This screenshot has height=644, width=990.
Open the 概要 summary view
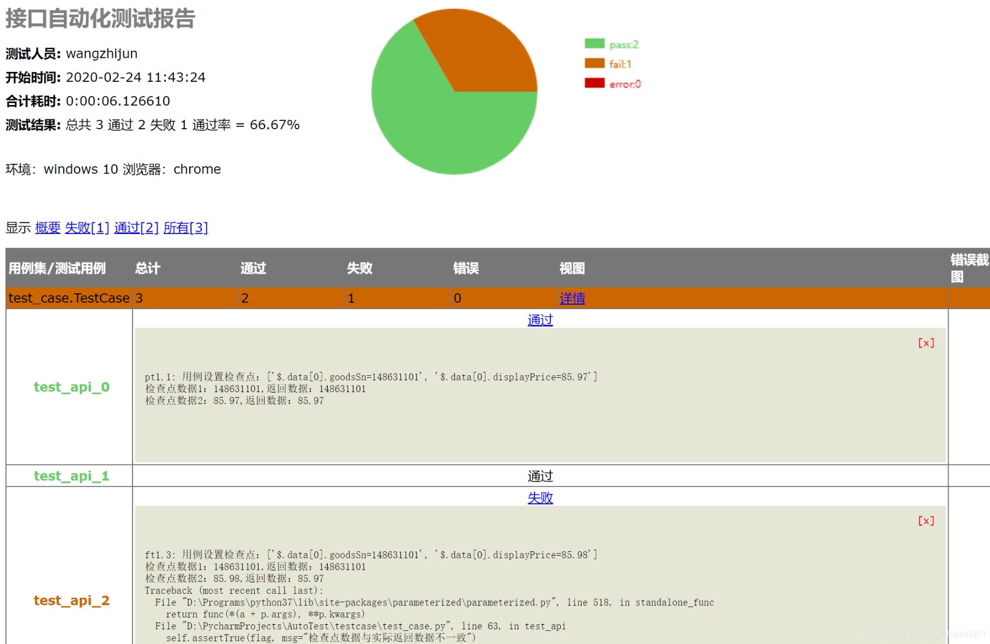click(47, 228)
